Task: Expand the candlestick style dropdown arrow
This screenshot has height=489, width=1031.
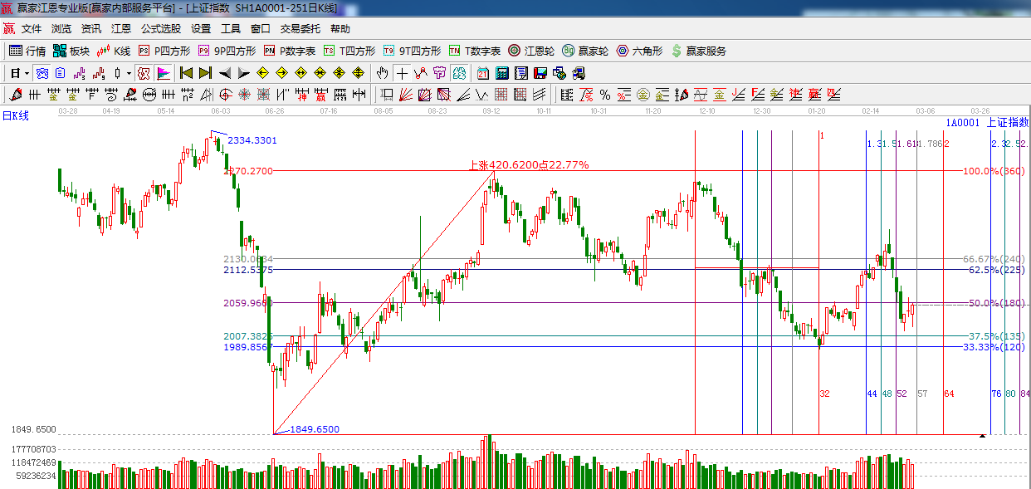Action: click(129, 73)
